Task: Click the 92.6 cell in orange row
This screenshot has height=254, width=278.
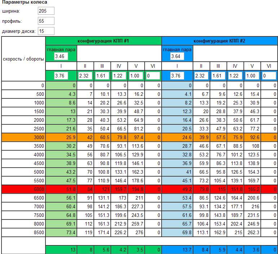Action: click(x=252, y=137)
